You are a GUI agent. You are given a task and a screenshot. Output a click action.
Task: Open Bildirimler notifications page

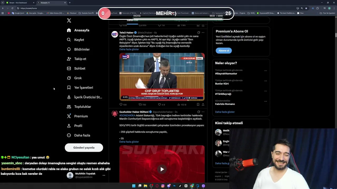[x=78, y=49]
